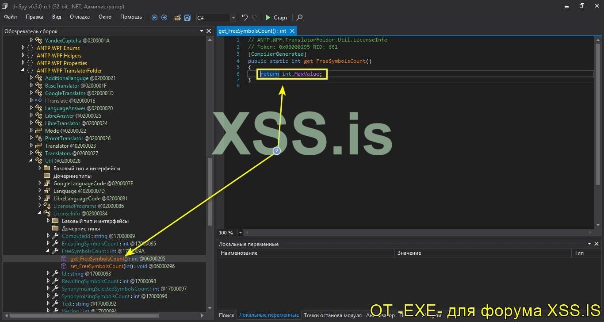Click the Text : string property icon
The width and height of the screenshot is (604, 322).
click(x=55, y=304)
